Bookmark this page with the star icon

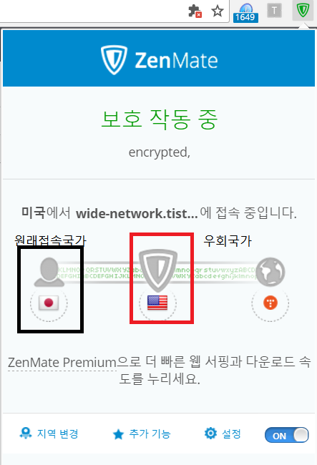pyautogui.click(x=218, y=11)
